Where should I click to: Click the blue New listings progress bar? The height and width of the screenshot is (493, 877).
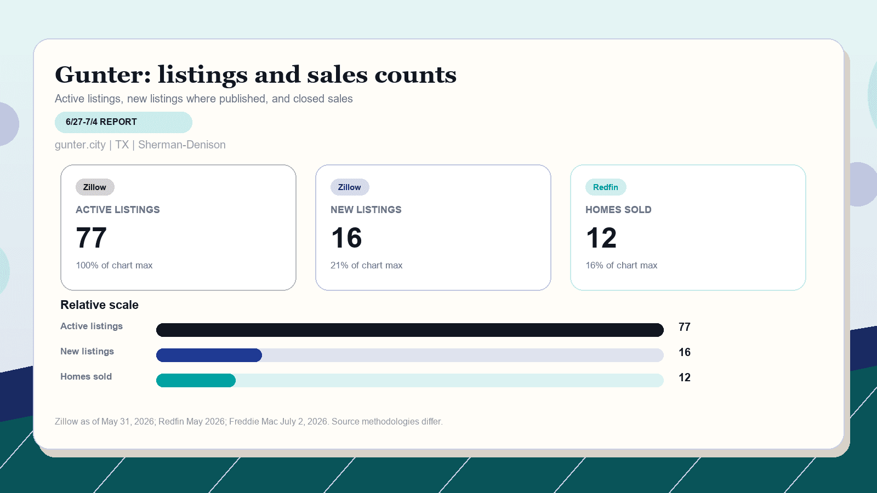coord(209,355)
